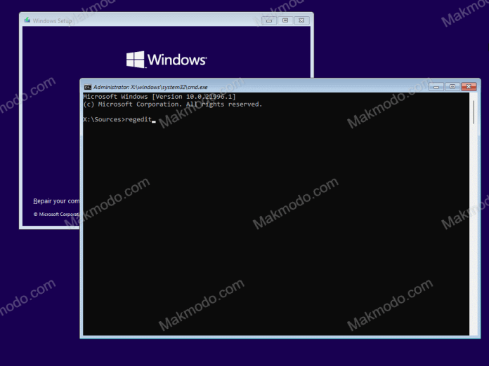
Task: Minimize the Windows Setup window
Action: 269,20
